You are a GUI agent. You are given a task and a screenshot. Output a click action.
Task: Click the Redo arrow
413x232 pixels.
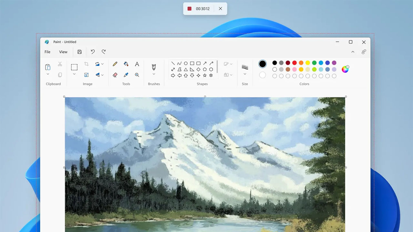[104, 52]
